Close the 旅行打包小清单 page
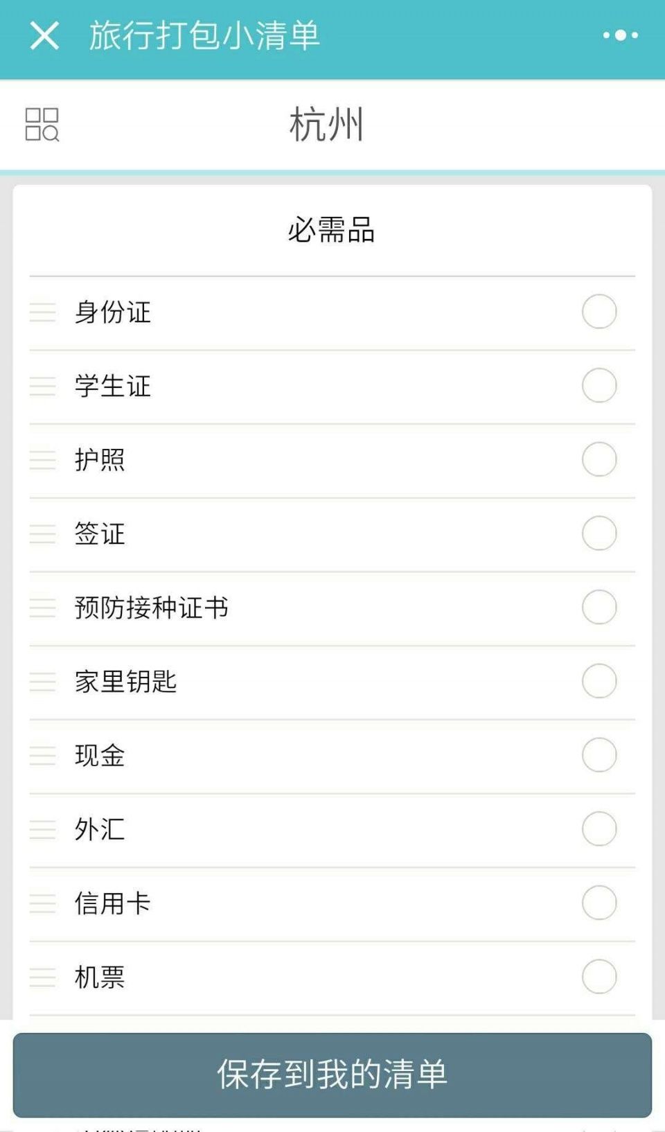The height and width of the screenshot is (1132, 665). (x=44, y=35)
